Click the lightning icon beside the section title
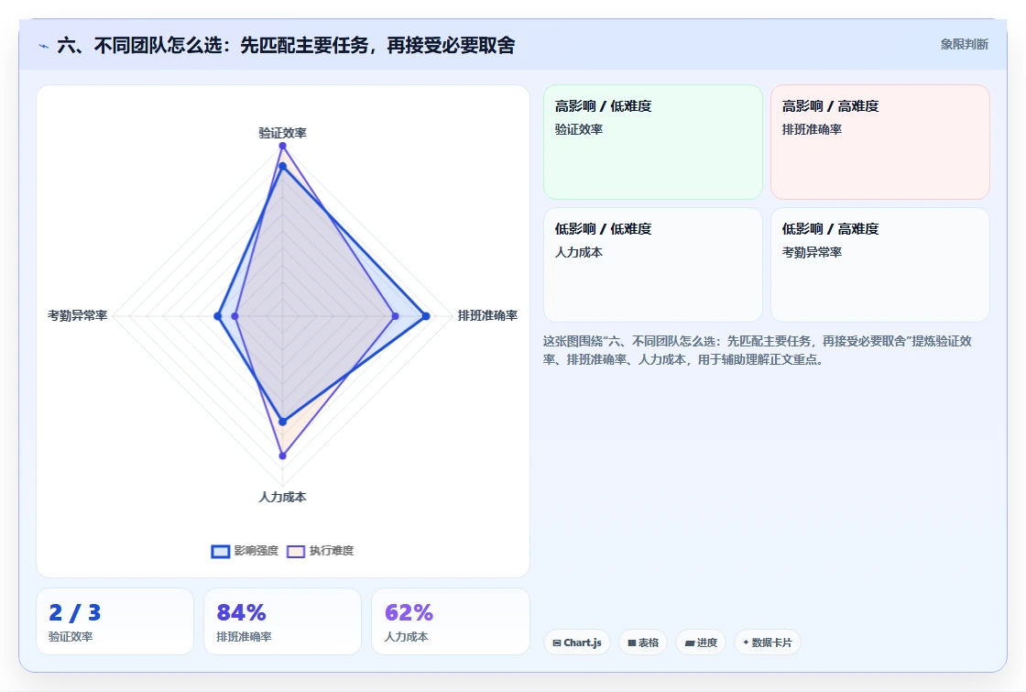The image size is (1026, 692). (x=44, y=46)
